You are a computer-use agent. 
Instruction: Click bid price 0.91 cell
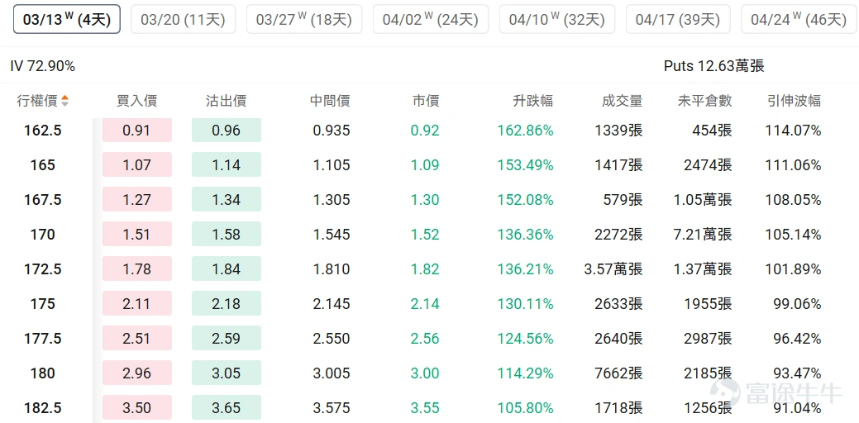pyautogui.click(x=137, y=131)
